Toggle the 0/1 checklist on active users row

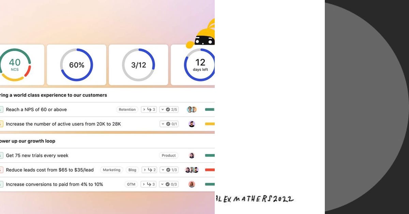169,124
